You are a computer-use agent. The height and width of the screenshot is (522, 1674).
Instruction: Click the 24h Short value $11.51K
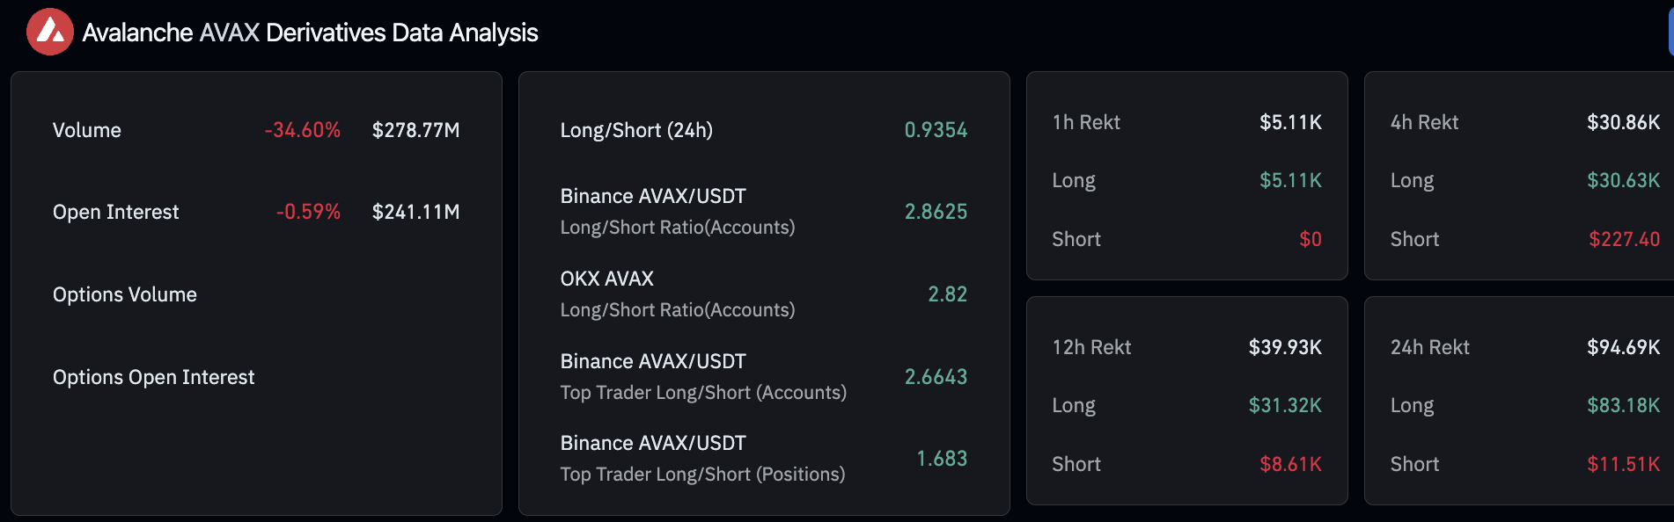point(1623,464)
